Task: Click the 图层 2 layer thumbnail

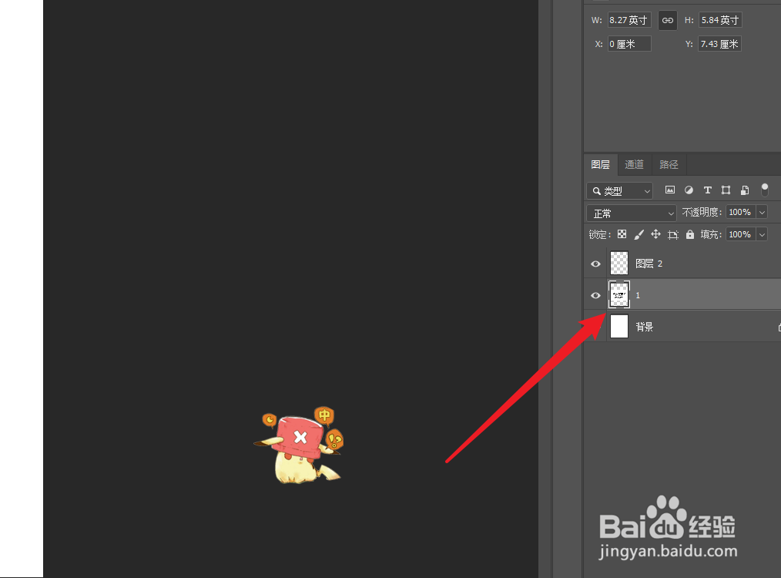Action: pos(619,263)
